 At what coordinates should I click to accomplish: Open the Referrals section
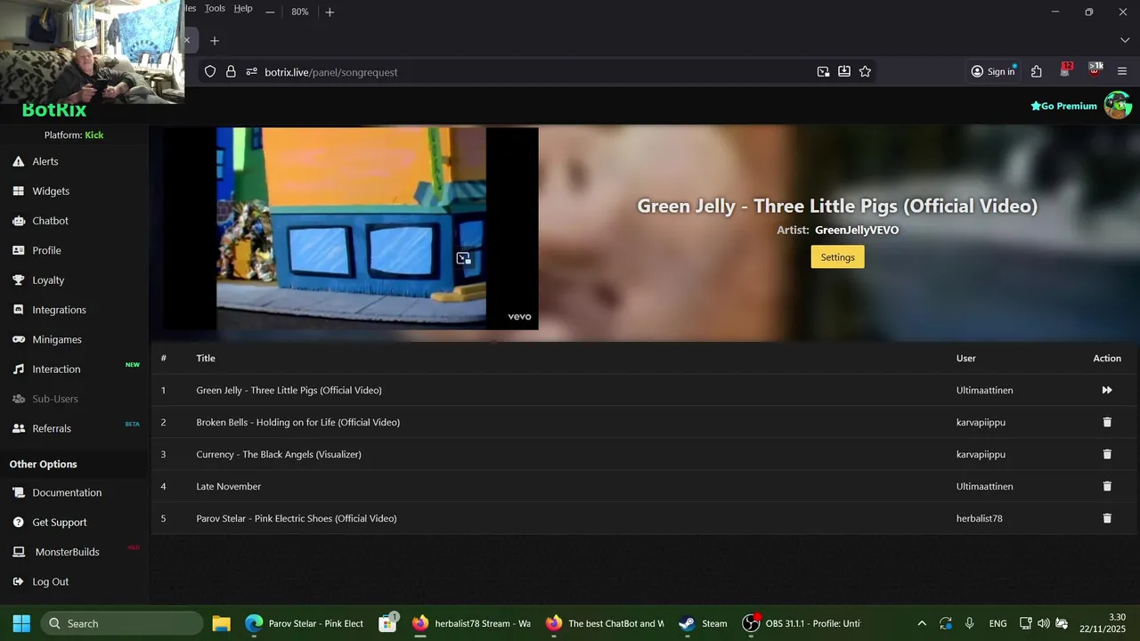[x=52, y=428]
